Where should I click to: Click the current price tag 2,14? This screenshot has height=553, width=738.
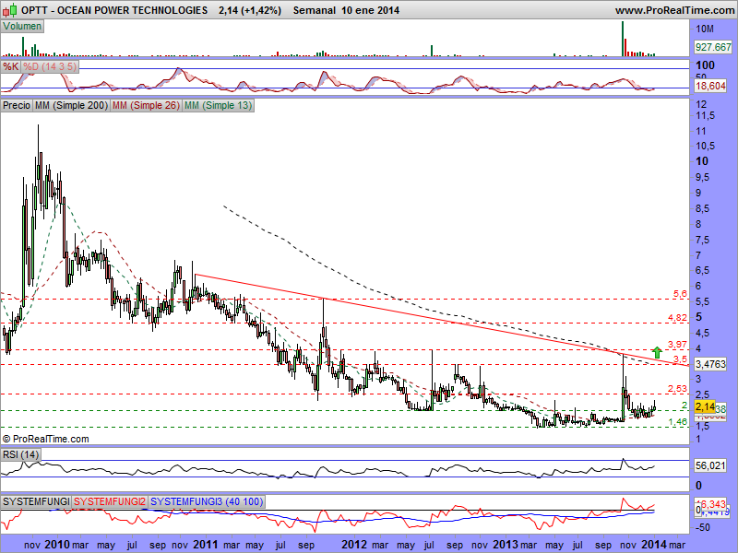point(705,406)
